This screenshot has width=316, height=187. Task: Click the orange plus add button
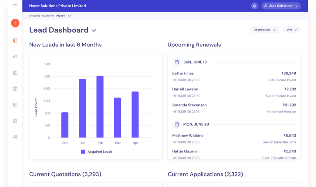[15, 23]
